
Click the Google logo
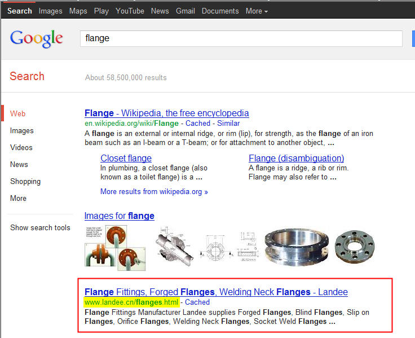[37, 39]
